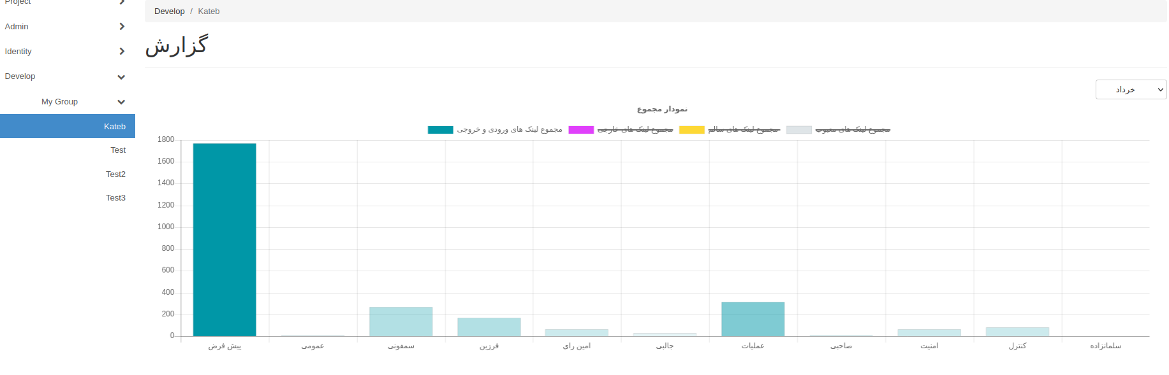This screenshot has height=375, width=1169.
Task: Click the گزارش page heading
Action: click(177, 46)
